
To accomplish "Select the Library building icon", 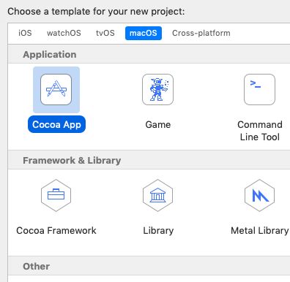I will pos(157,195).
